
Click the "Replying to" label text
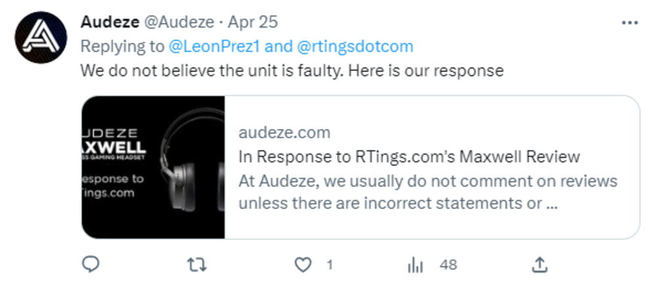(x=123, y=47)
